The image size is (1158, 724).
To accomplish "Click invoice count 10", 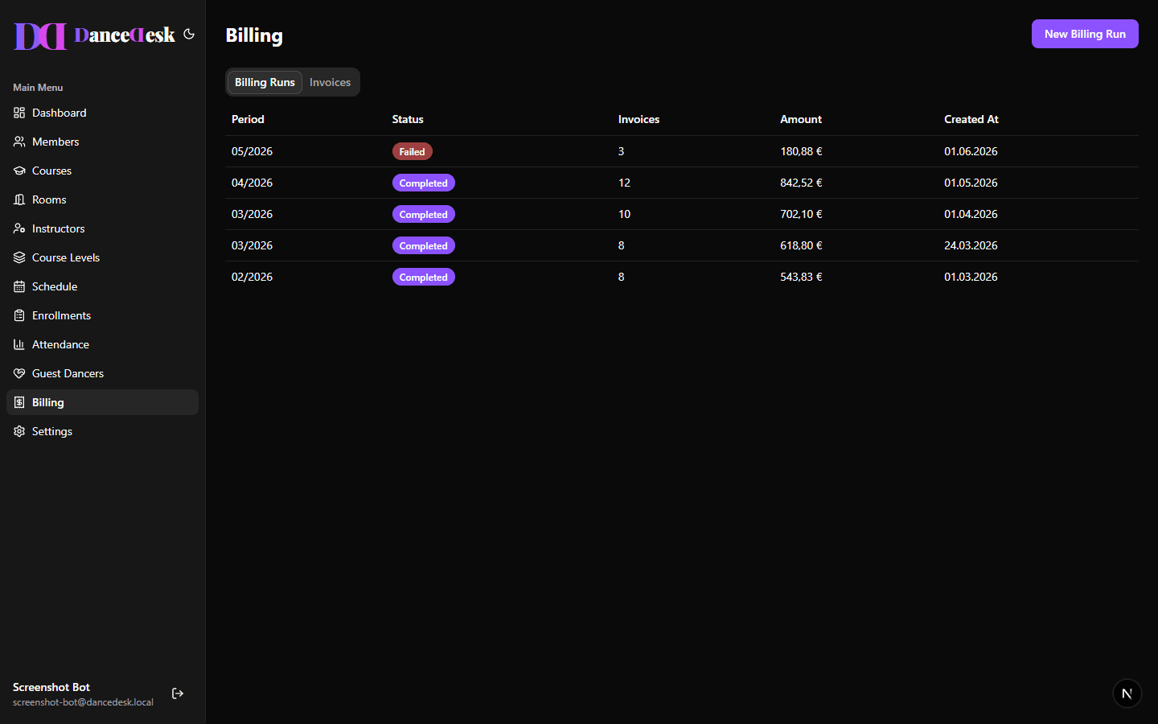I will click(624, 214).
